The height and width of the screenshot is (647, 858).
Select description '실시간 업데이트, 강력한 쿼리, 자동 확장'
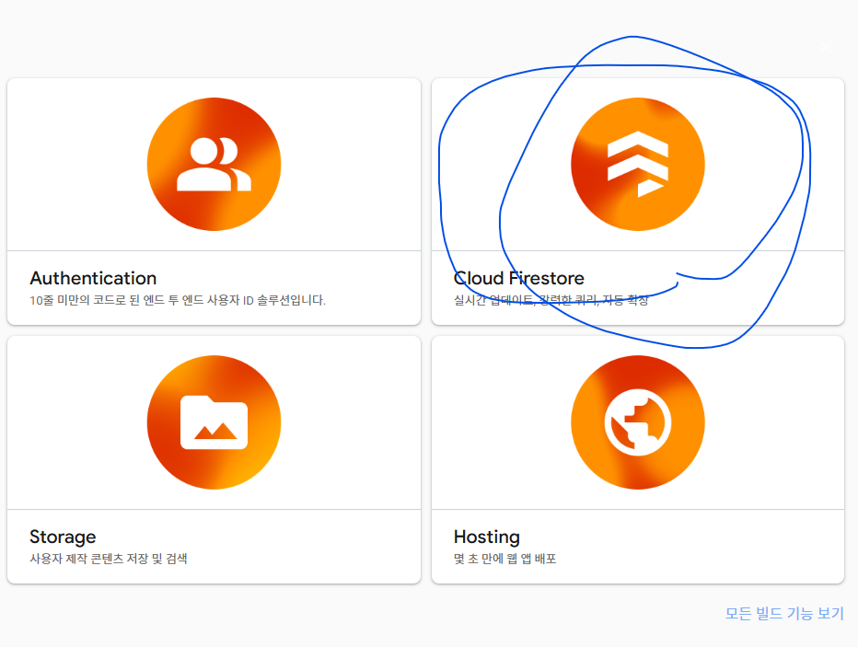pos(551,300)
